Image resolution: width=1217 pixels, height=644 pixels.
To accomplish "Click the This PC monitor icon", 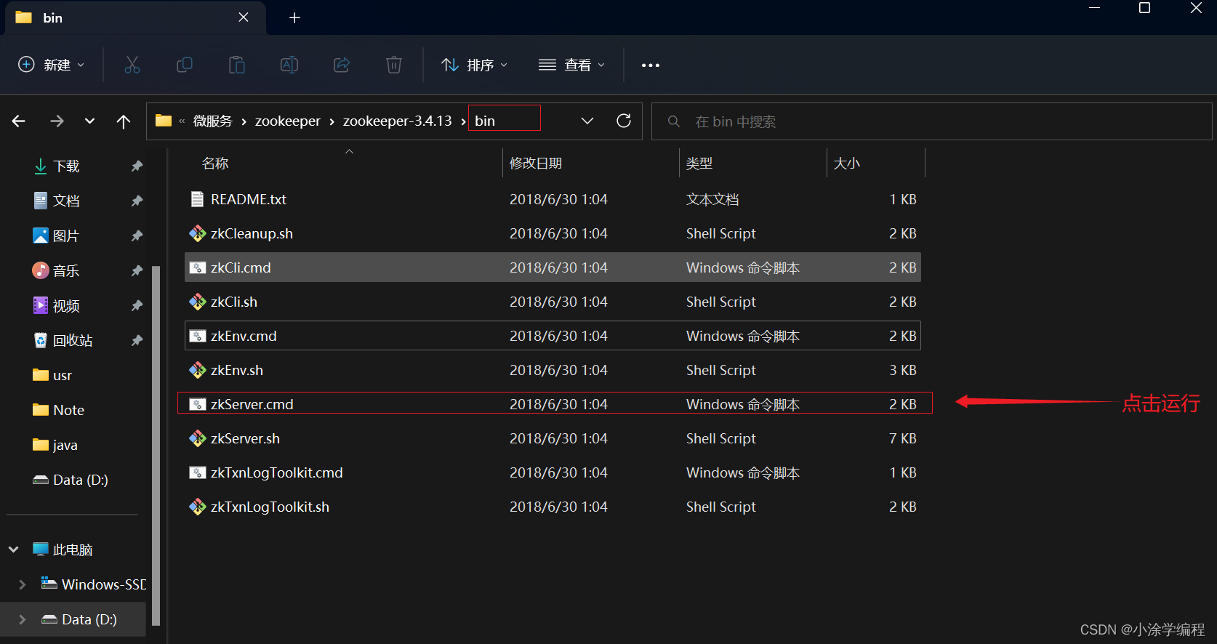I will tap(41, 550).
